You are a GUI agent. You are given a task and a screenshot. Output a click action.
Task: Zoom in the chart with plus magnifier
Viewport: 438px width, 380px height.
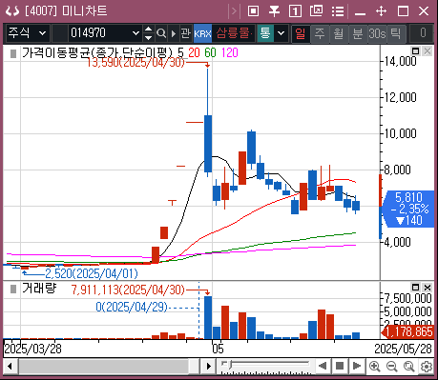pyautogui.click(x=375, y=367)
